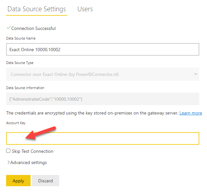
Task: Select the Data Source Settings tab
Action: coord(37,9)
